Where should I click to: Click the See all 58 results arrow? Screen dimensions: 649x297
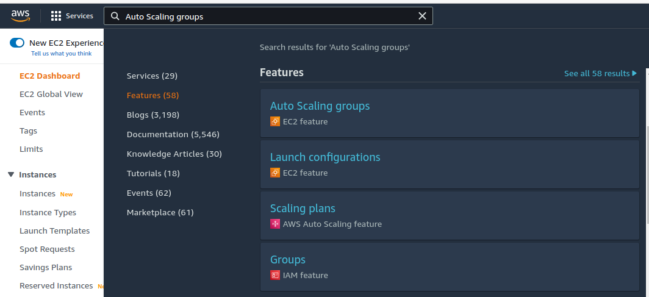click(x=634, y=73)
